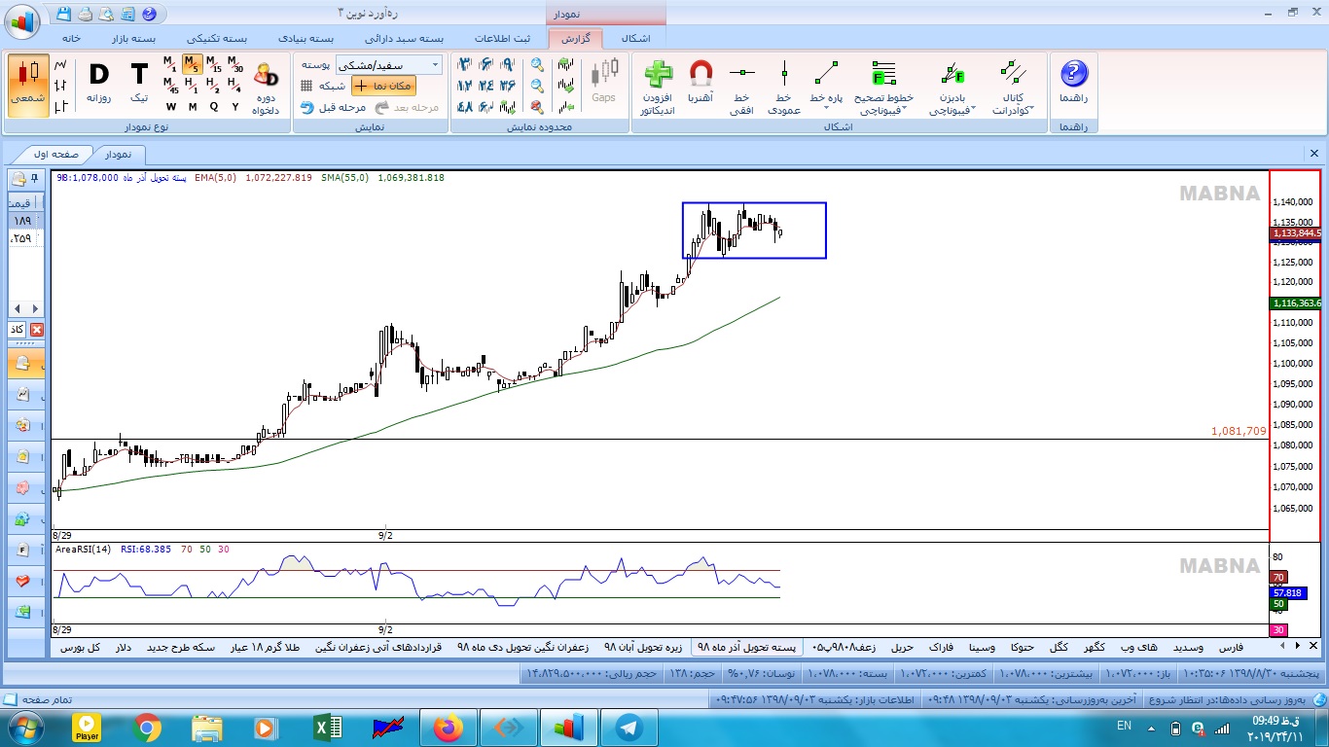Screen dimensions: 1329x747
Task: Open Quadrant channel (کانال کوادرانت) menu
Action: tap(1013, 88)
